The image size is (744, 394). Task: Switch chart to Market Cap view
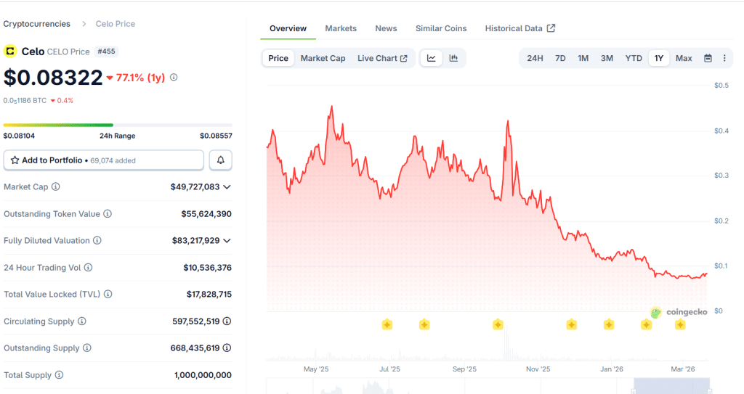tap(323, 58)
